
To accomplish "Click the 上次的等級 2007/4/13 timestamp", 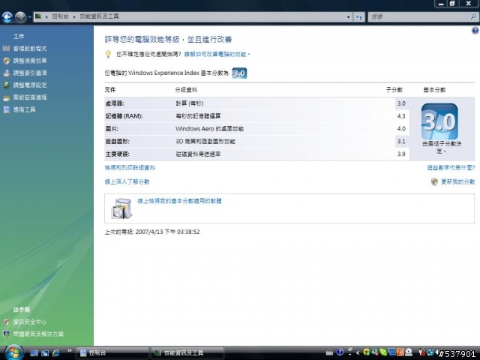I will pos(152,232).
